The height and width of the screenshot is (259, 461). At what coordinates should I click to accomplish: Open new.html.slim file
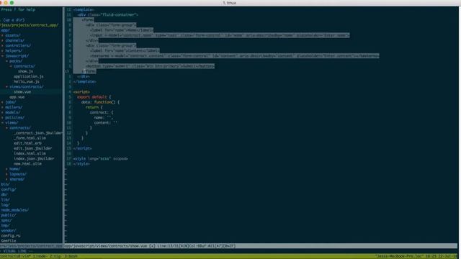pos(27,164)
